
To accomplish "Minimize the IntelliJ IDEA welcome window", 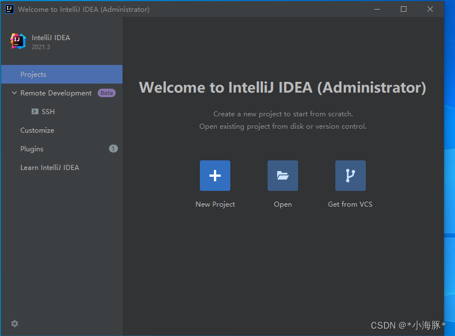I will [x=377, y=9].
